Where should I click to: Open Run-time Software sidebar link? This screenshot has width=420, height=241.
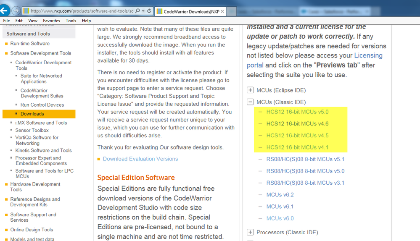coord(30,43)
